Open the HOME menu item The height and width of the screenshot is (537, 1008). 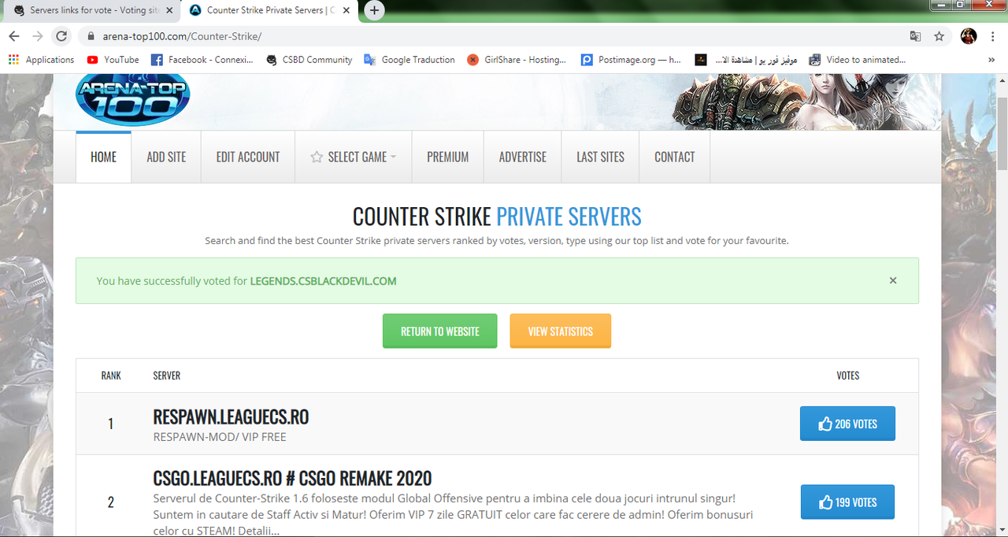pos(103,157)
